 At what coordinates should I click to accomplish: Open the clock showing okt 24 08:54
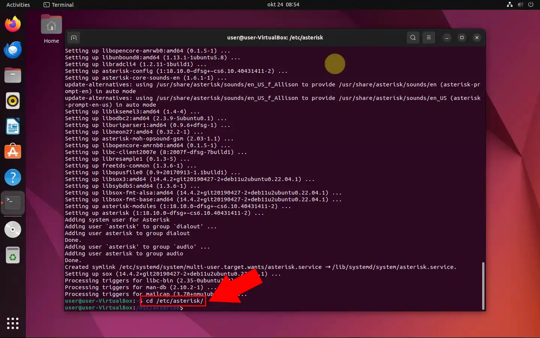click(x=283, y=5)
